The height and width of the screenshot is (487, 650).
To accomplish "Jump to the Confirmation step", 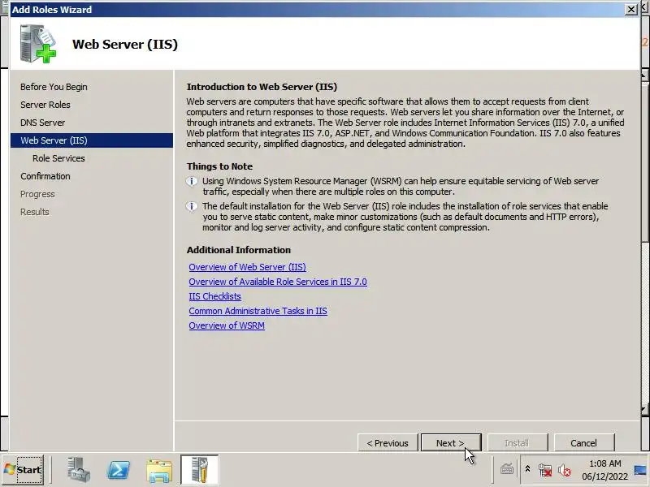I will pyautogui.click(x=45, y=176).
